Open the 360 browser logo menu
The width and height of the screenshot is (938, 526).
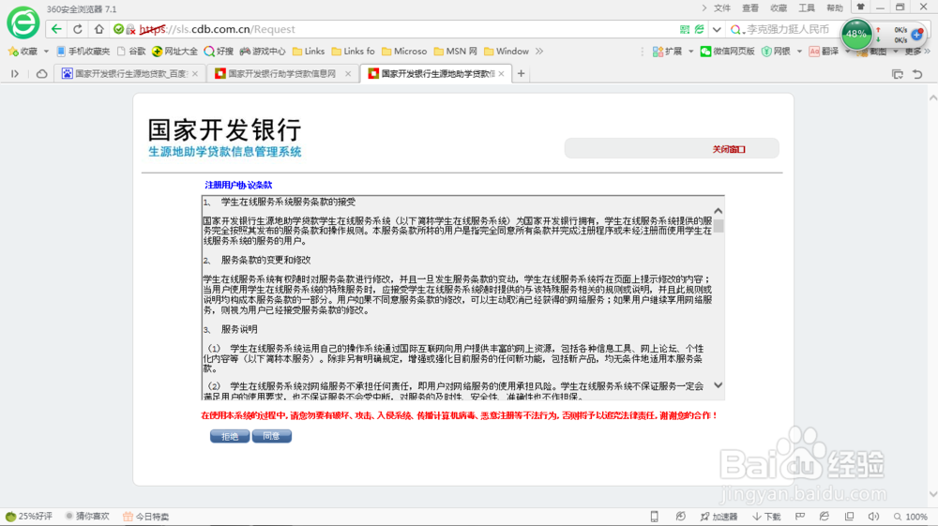tap(23, 23)
